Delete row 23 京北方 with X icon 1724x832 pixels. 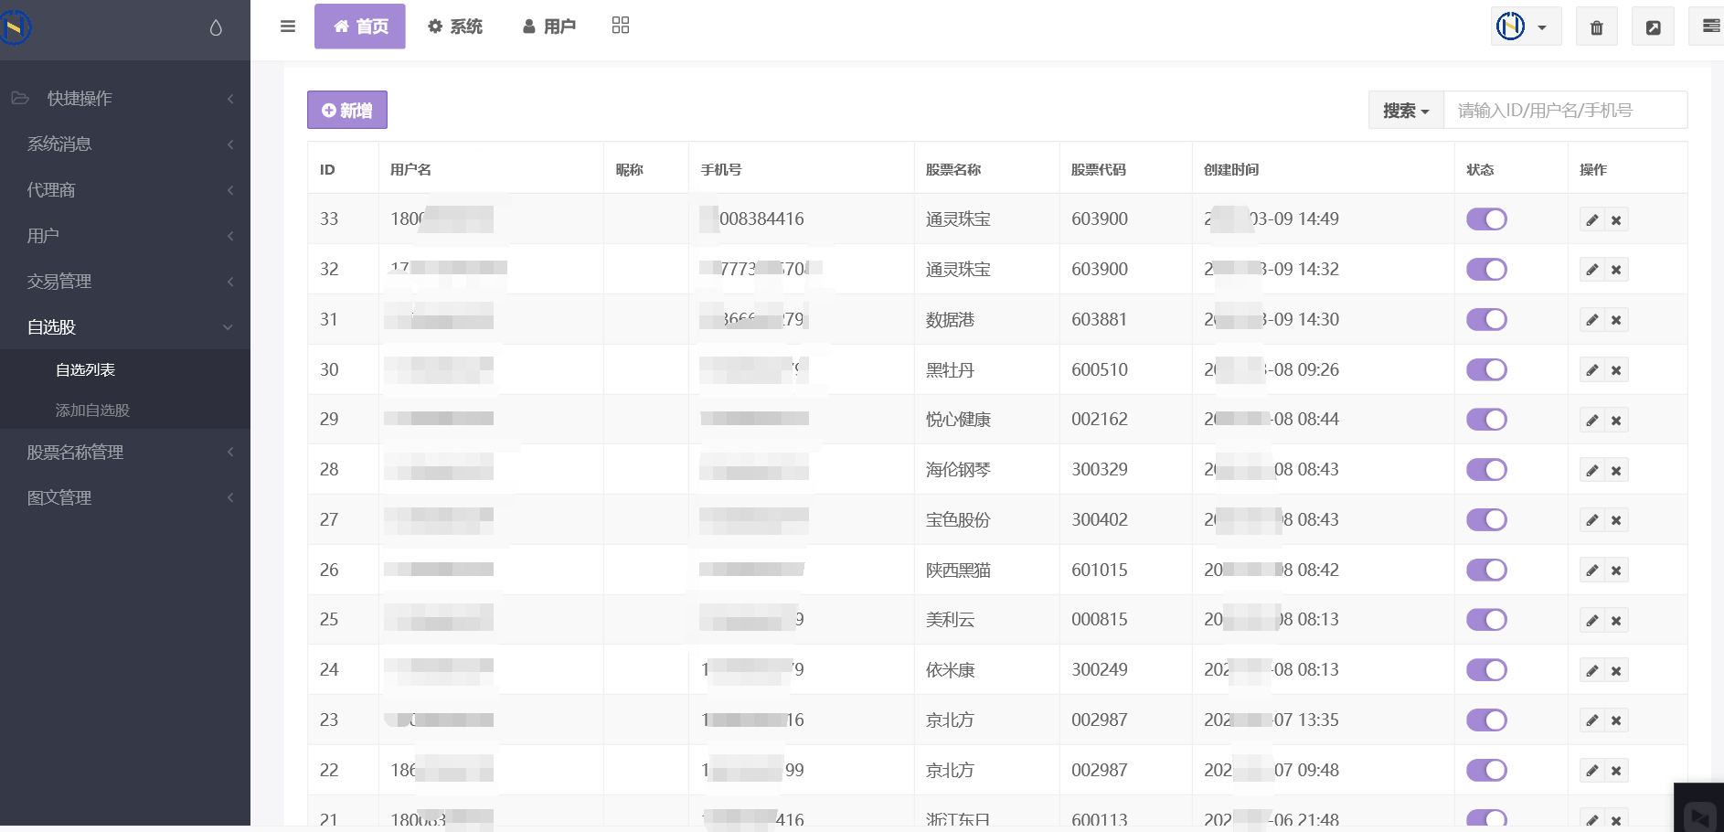pos(1616,720)
